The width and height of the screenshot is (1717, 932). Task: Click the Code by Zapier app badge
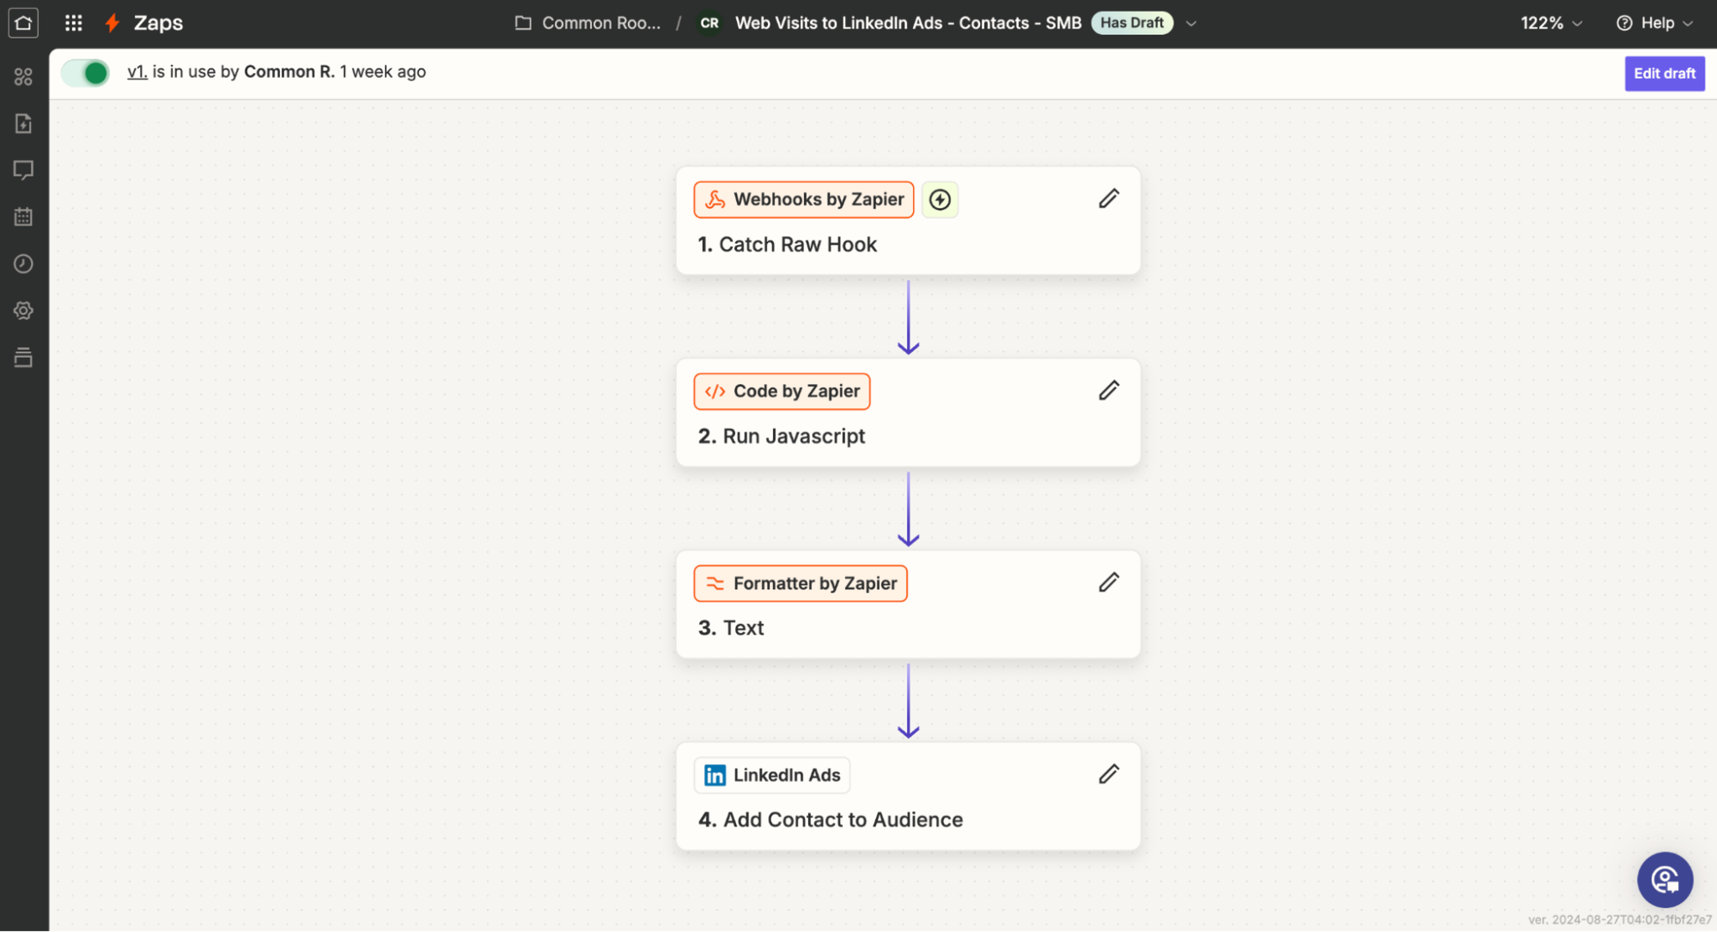tap(781, 391)
